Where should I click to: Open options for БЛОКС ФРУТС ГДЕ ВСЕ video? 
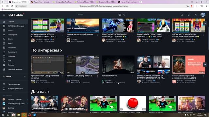click(168, 35)
